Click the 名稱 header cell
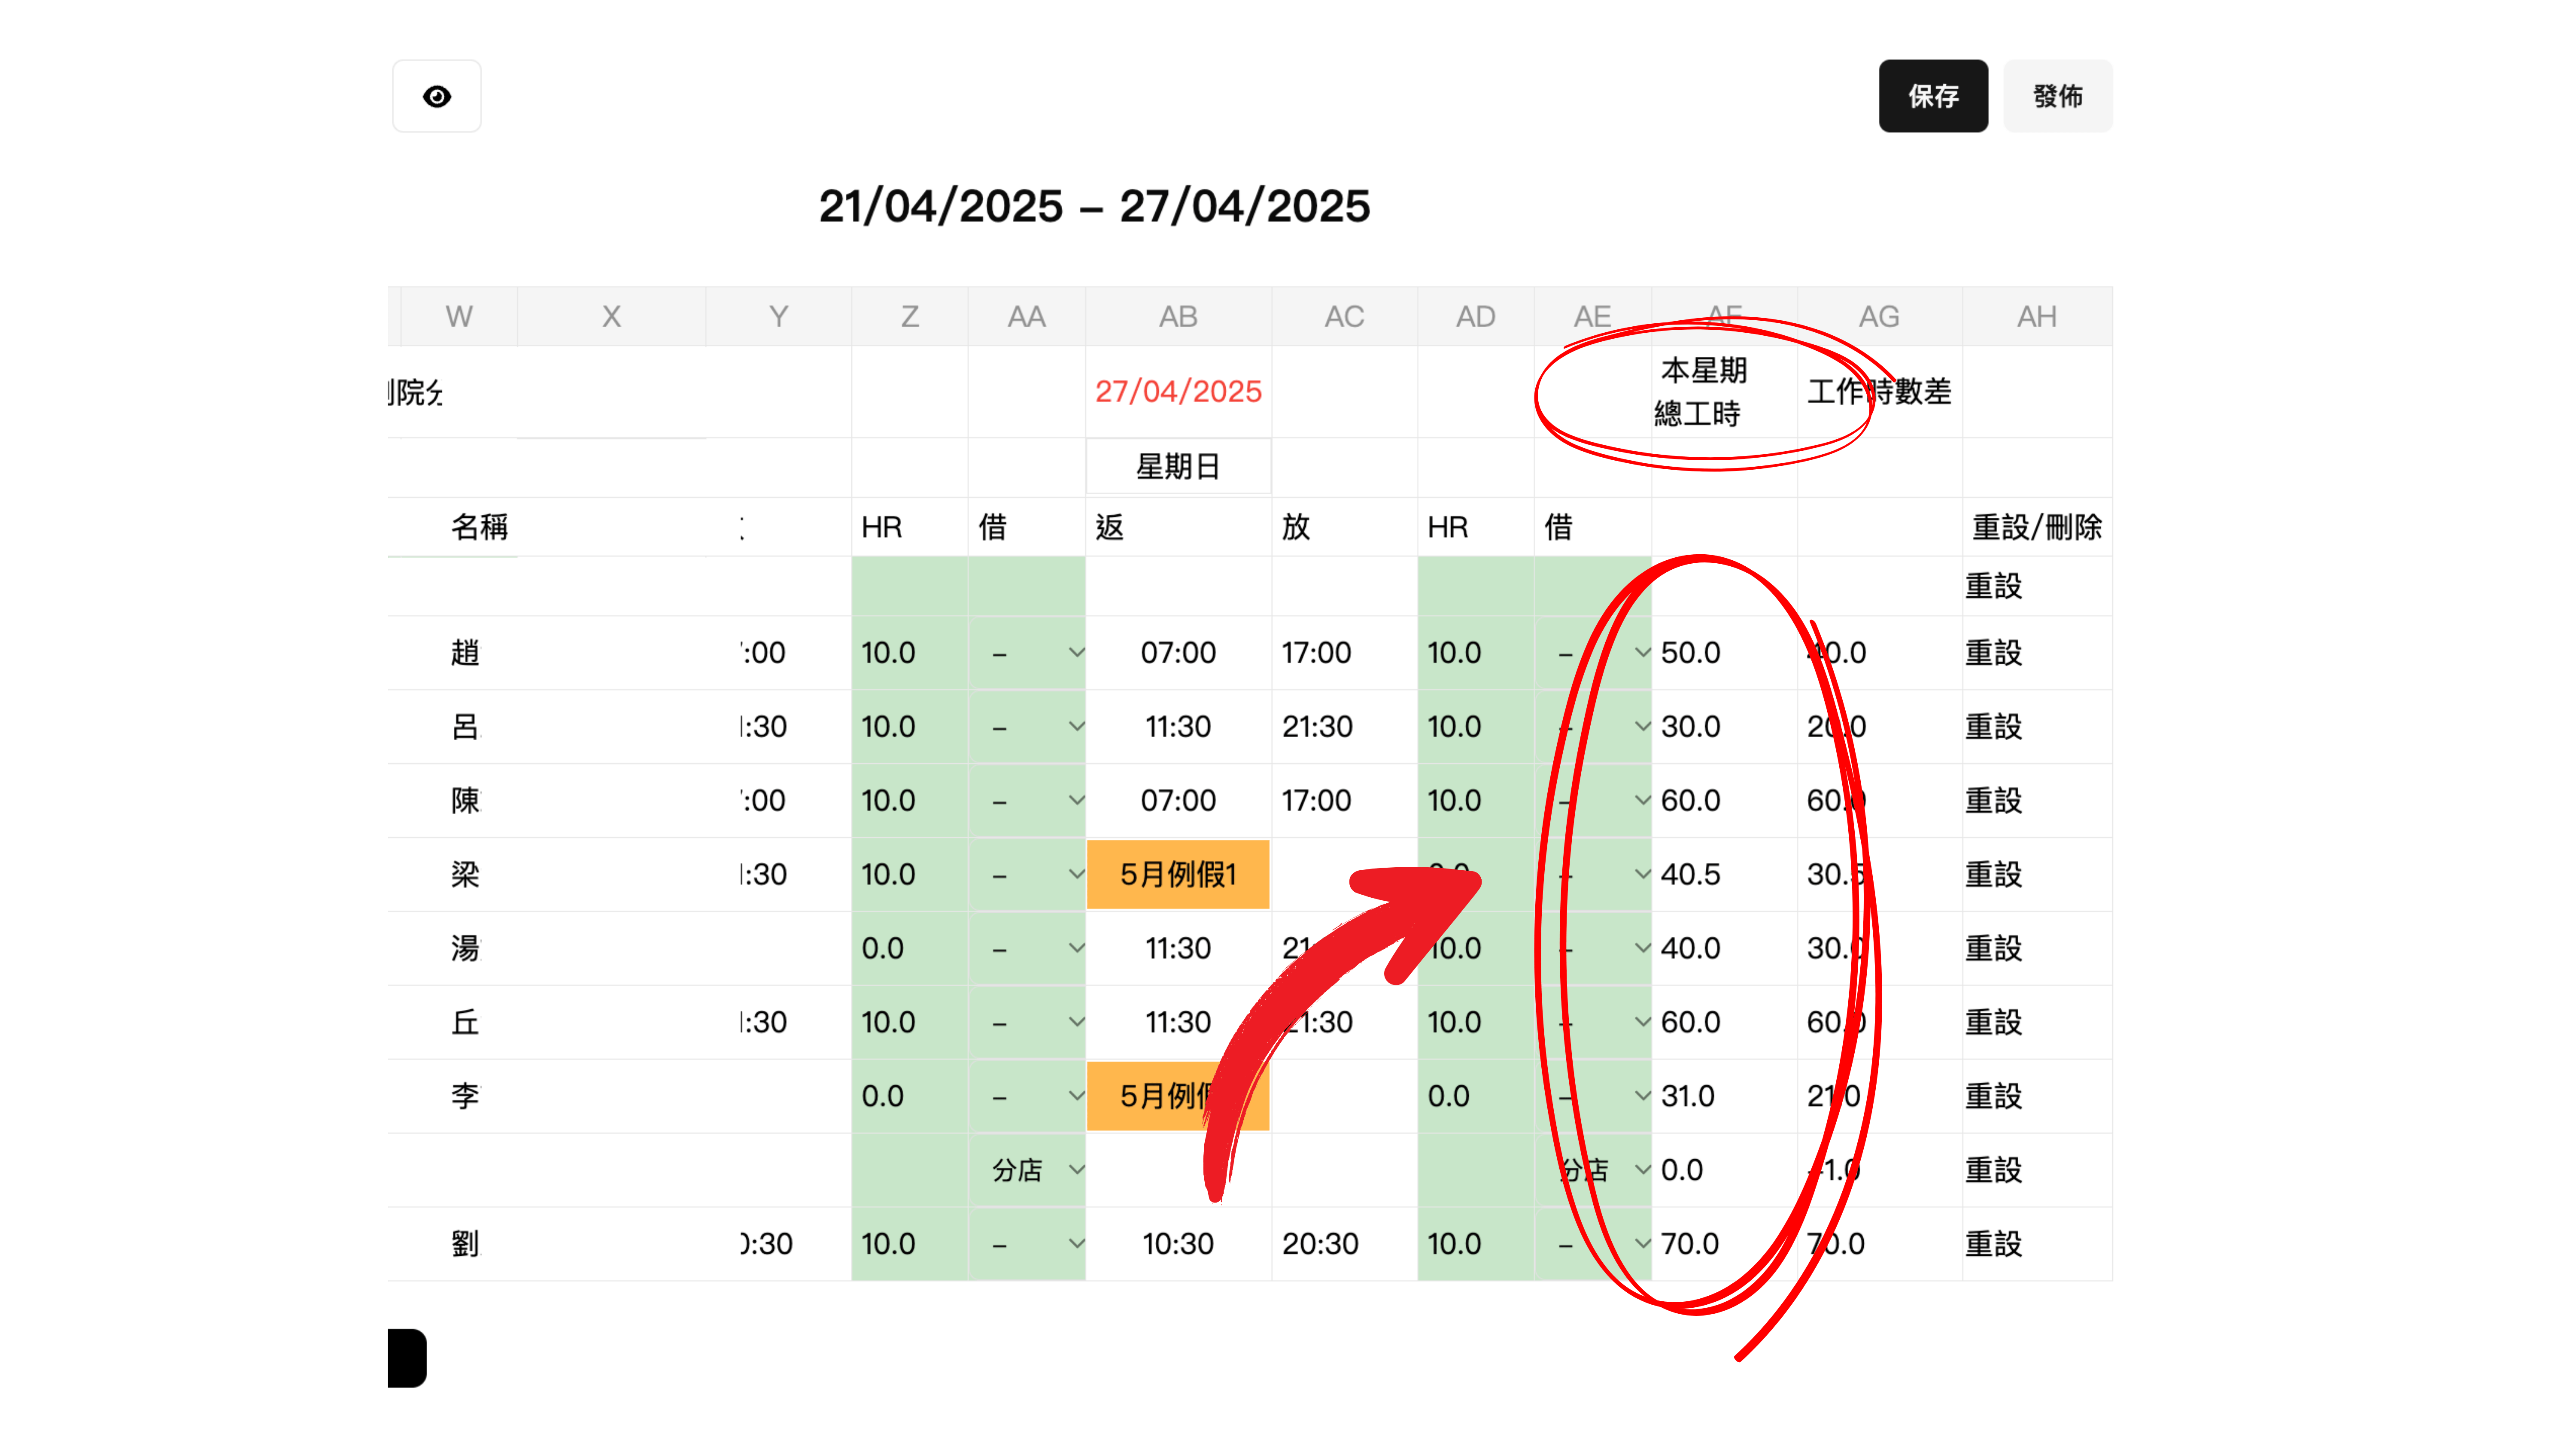 coord(479,527)
